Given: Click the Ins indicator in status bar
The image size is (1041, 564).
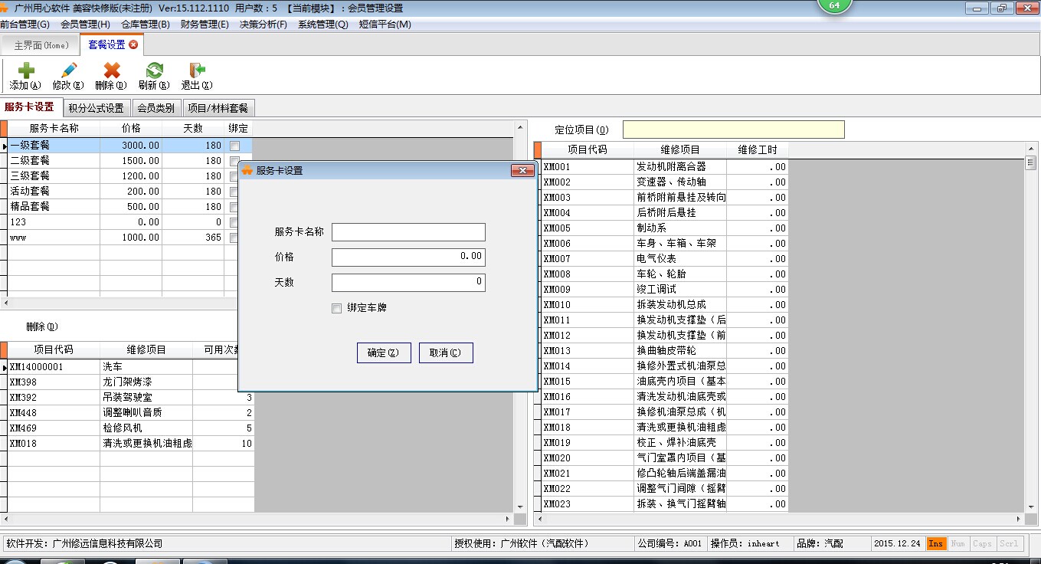Looking at the screenshot, I should click(935, 543).
